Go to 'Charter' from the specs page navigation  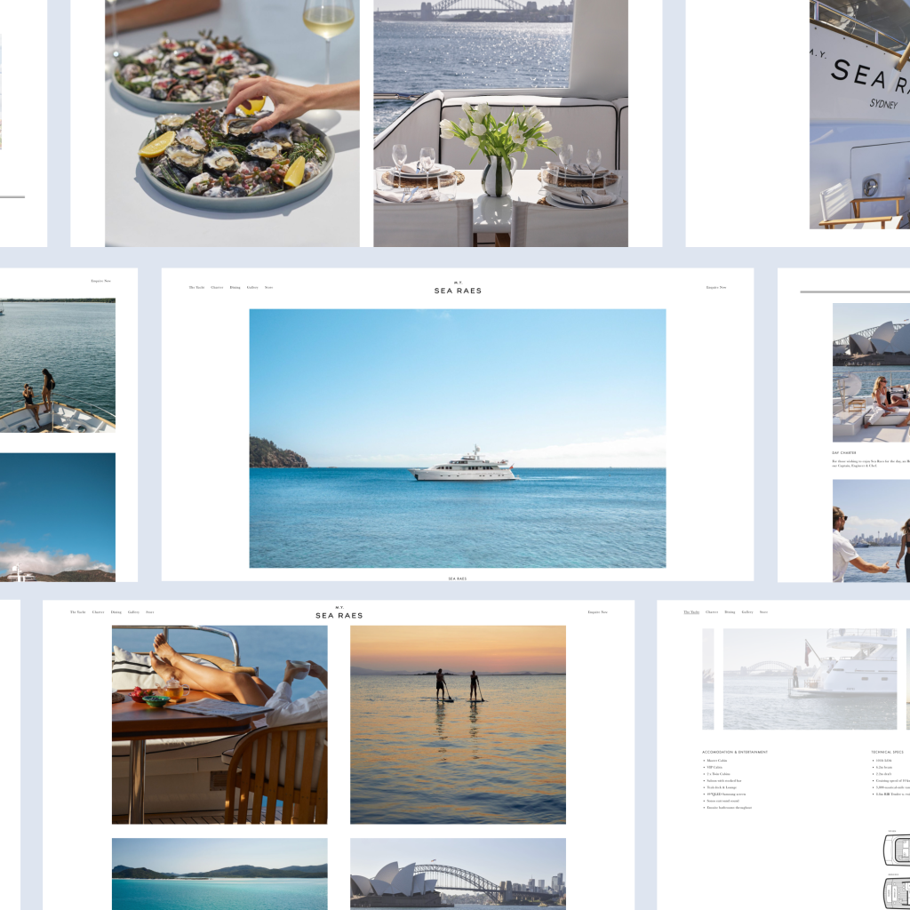[712, 611]
